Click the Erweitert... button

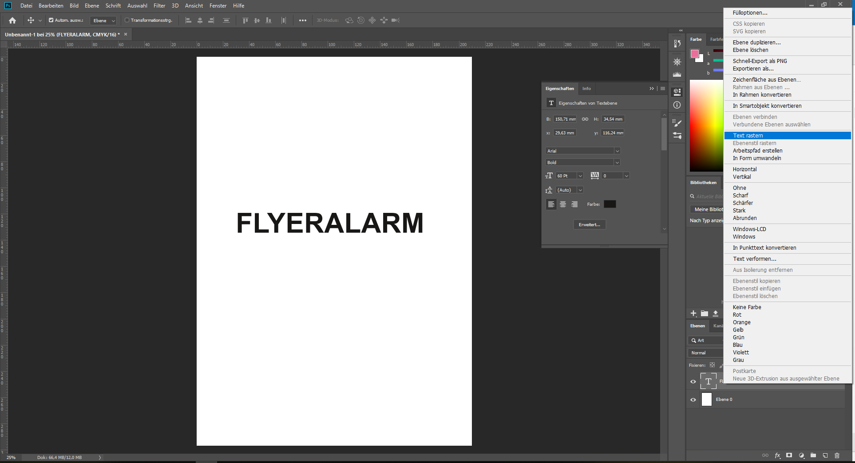pos(589,225)
